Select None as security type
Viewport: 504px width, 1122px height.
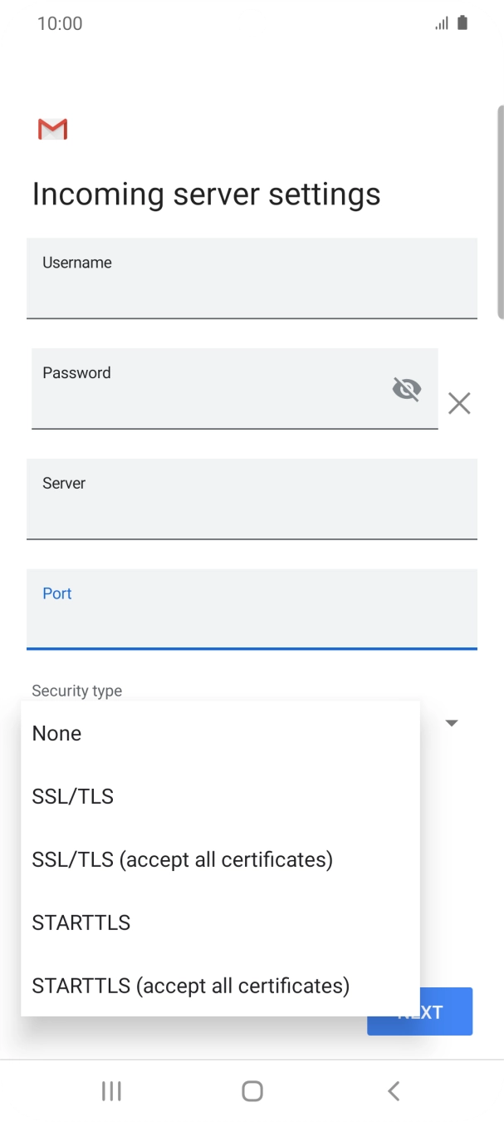point(56,733)
